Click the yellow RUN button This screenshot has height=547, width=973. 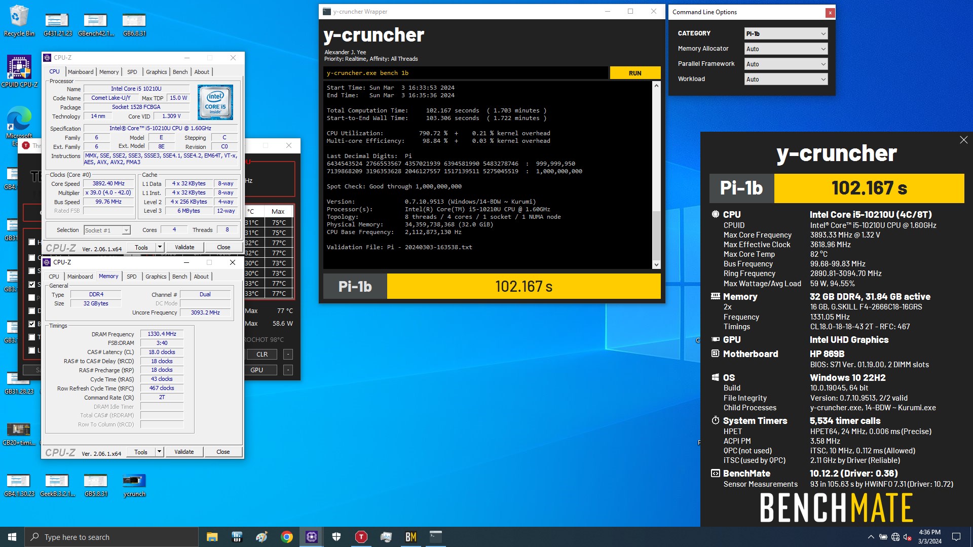(635, 73)
